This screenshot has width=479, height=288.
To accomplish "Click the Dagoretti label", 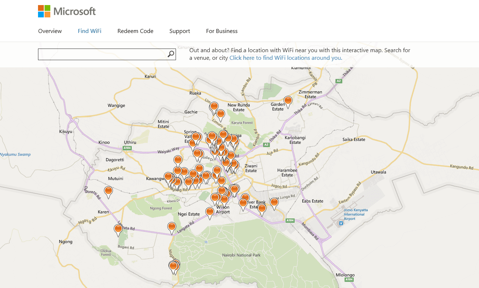I will click(115, 160).
